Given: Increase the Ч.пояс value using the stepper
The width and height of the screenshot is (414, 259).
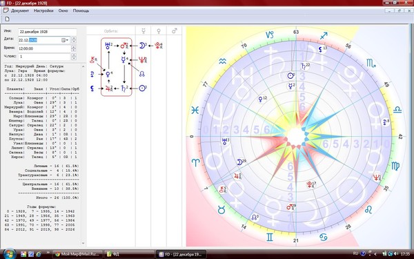Looking at the screenshot, I should (74, 55).
